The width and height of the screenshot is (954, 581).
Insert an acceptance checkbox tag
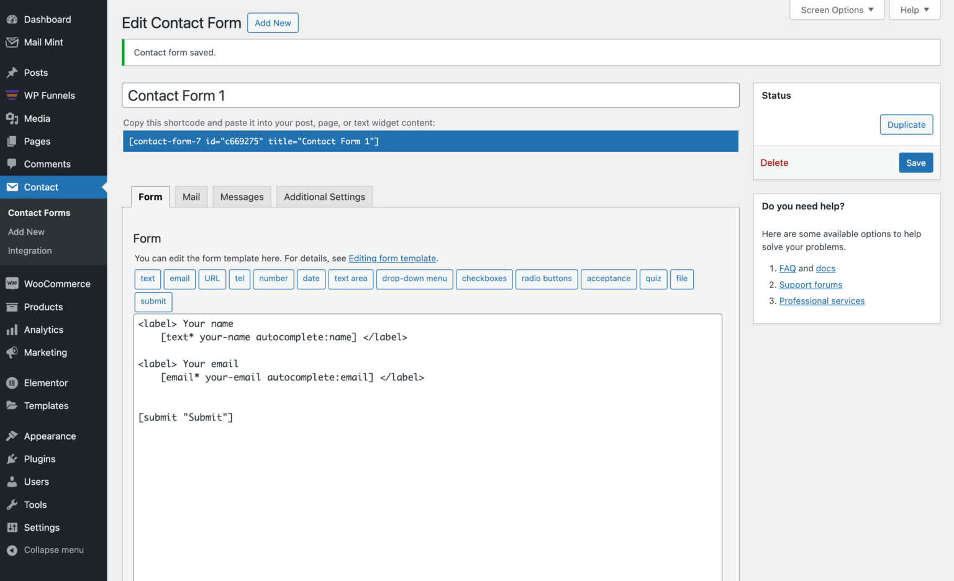[609, 279]
